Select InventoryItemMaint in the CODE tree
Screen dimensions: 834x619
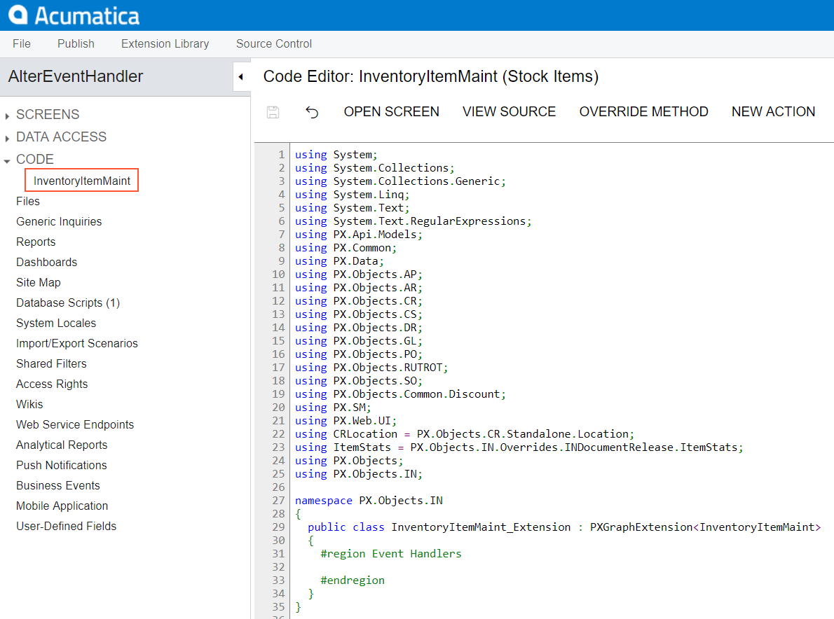point(82,181)
